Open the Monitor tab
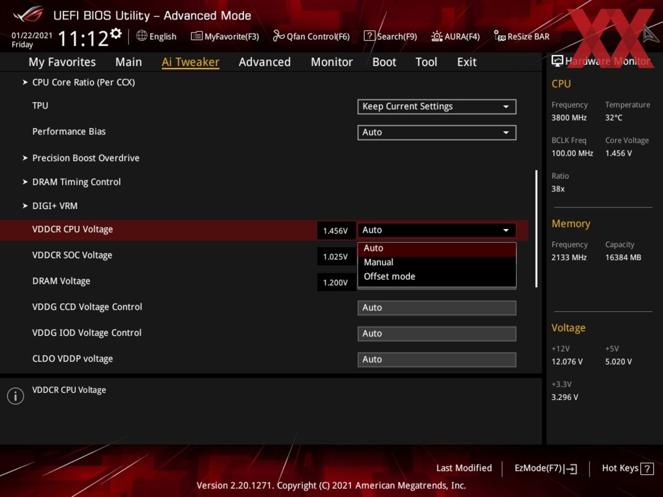This screenshot has width=663, height=497. [x=331, y=62]
